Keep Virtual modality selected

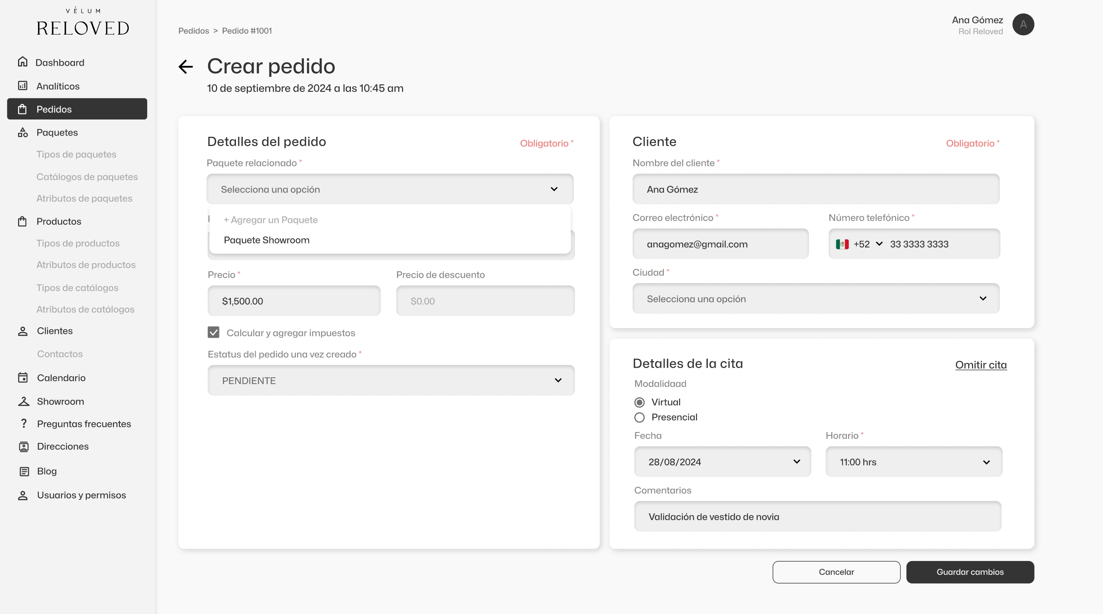click(x=639, y=402)
